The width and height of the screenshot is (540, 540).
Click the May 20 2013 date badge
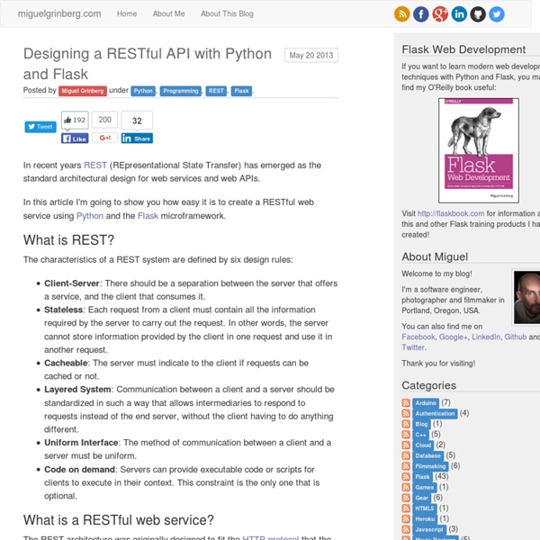coord(311,56)
